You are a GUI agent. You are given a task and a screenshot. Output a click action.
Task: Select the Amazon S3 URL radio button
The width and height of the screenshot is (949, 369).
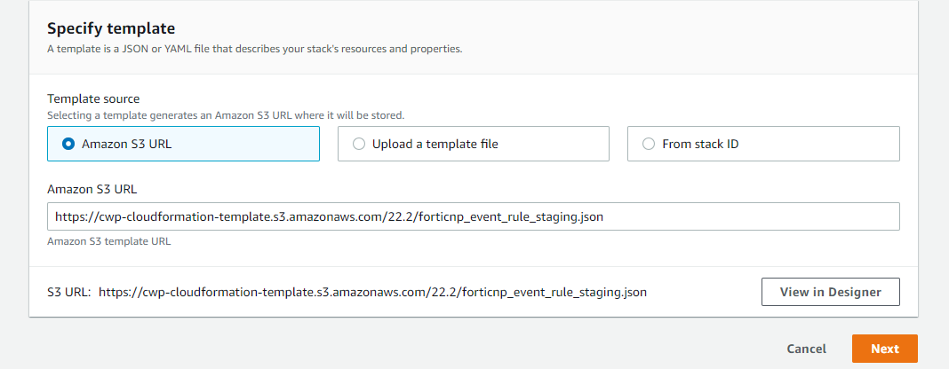point(68,144)
